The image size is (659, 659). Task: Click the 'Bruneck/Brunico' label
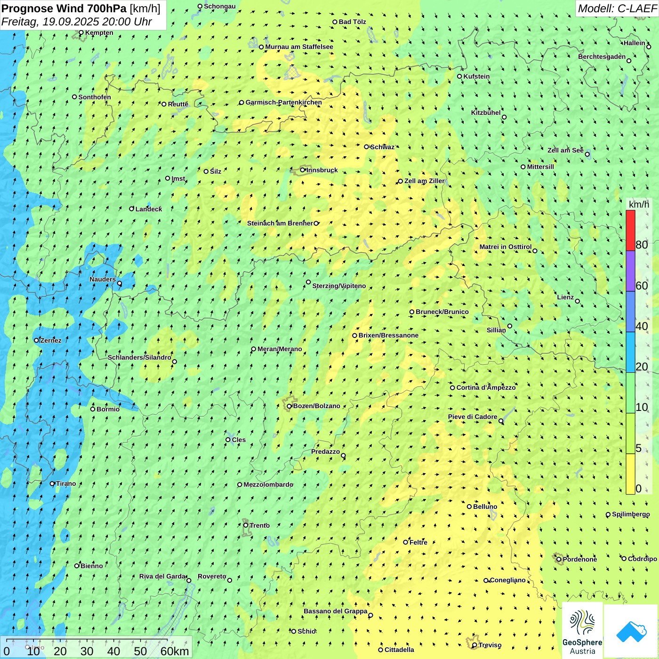tap(442, 312)
